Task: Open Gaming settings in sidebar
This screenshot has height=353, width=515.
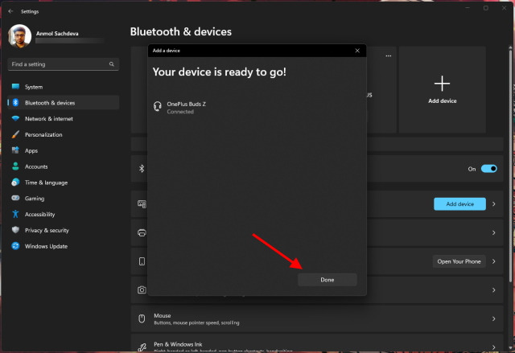Action: point(63,199)
